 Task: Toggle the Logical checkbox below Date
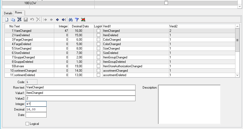27,124
